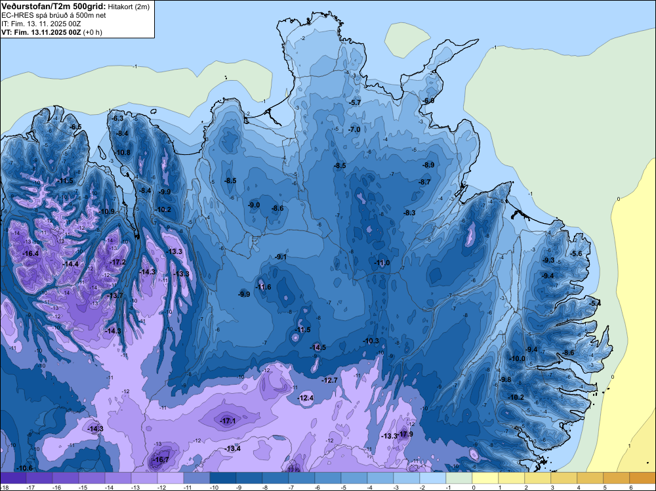Click the -6.5 temperature value
This screenshot has width=656, height=491.
[x=75, y=127]
